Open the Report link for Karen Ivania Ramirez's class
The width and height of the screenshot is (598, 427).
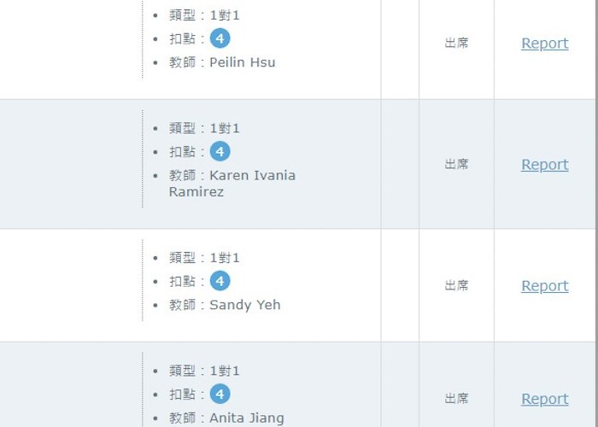click(544, 165)
